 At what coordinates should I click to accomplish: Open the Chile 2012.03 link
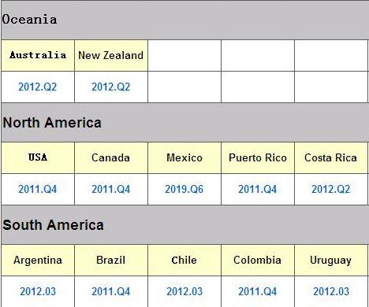(184, 291)
